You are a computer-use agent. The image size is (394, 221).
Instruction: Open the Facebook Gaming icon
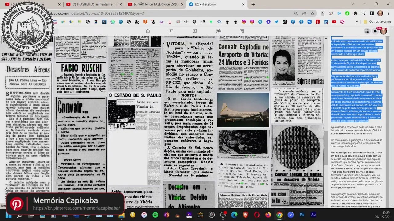[242, 31]
